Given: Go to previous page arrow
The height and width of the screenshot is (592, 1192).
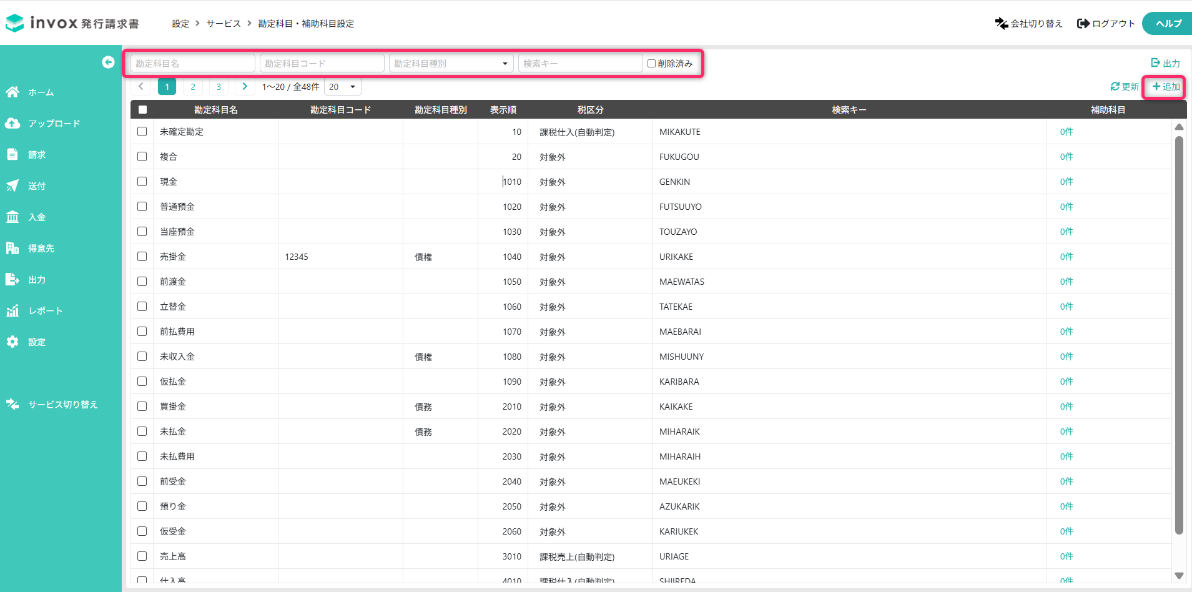Looking at the screenshot, I should tap(141, 87).
